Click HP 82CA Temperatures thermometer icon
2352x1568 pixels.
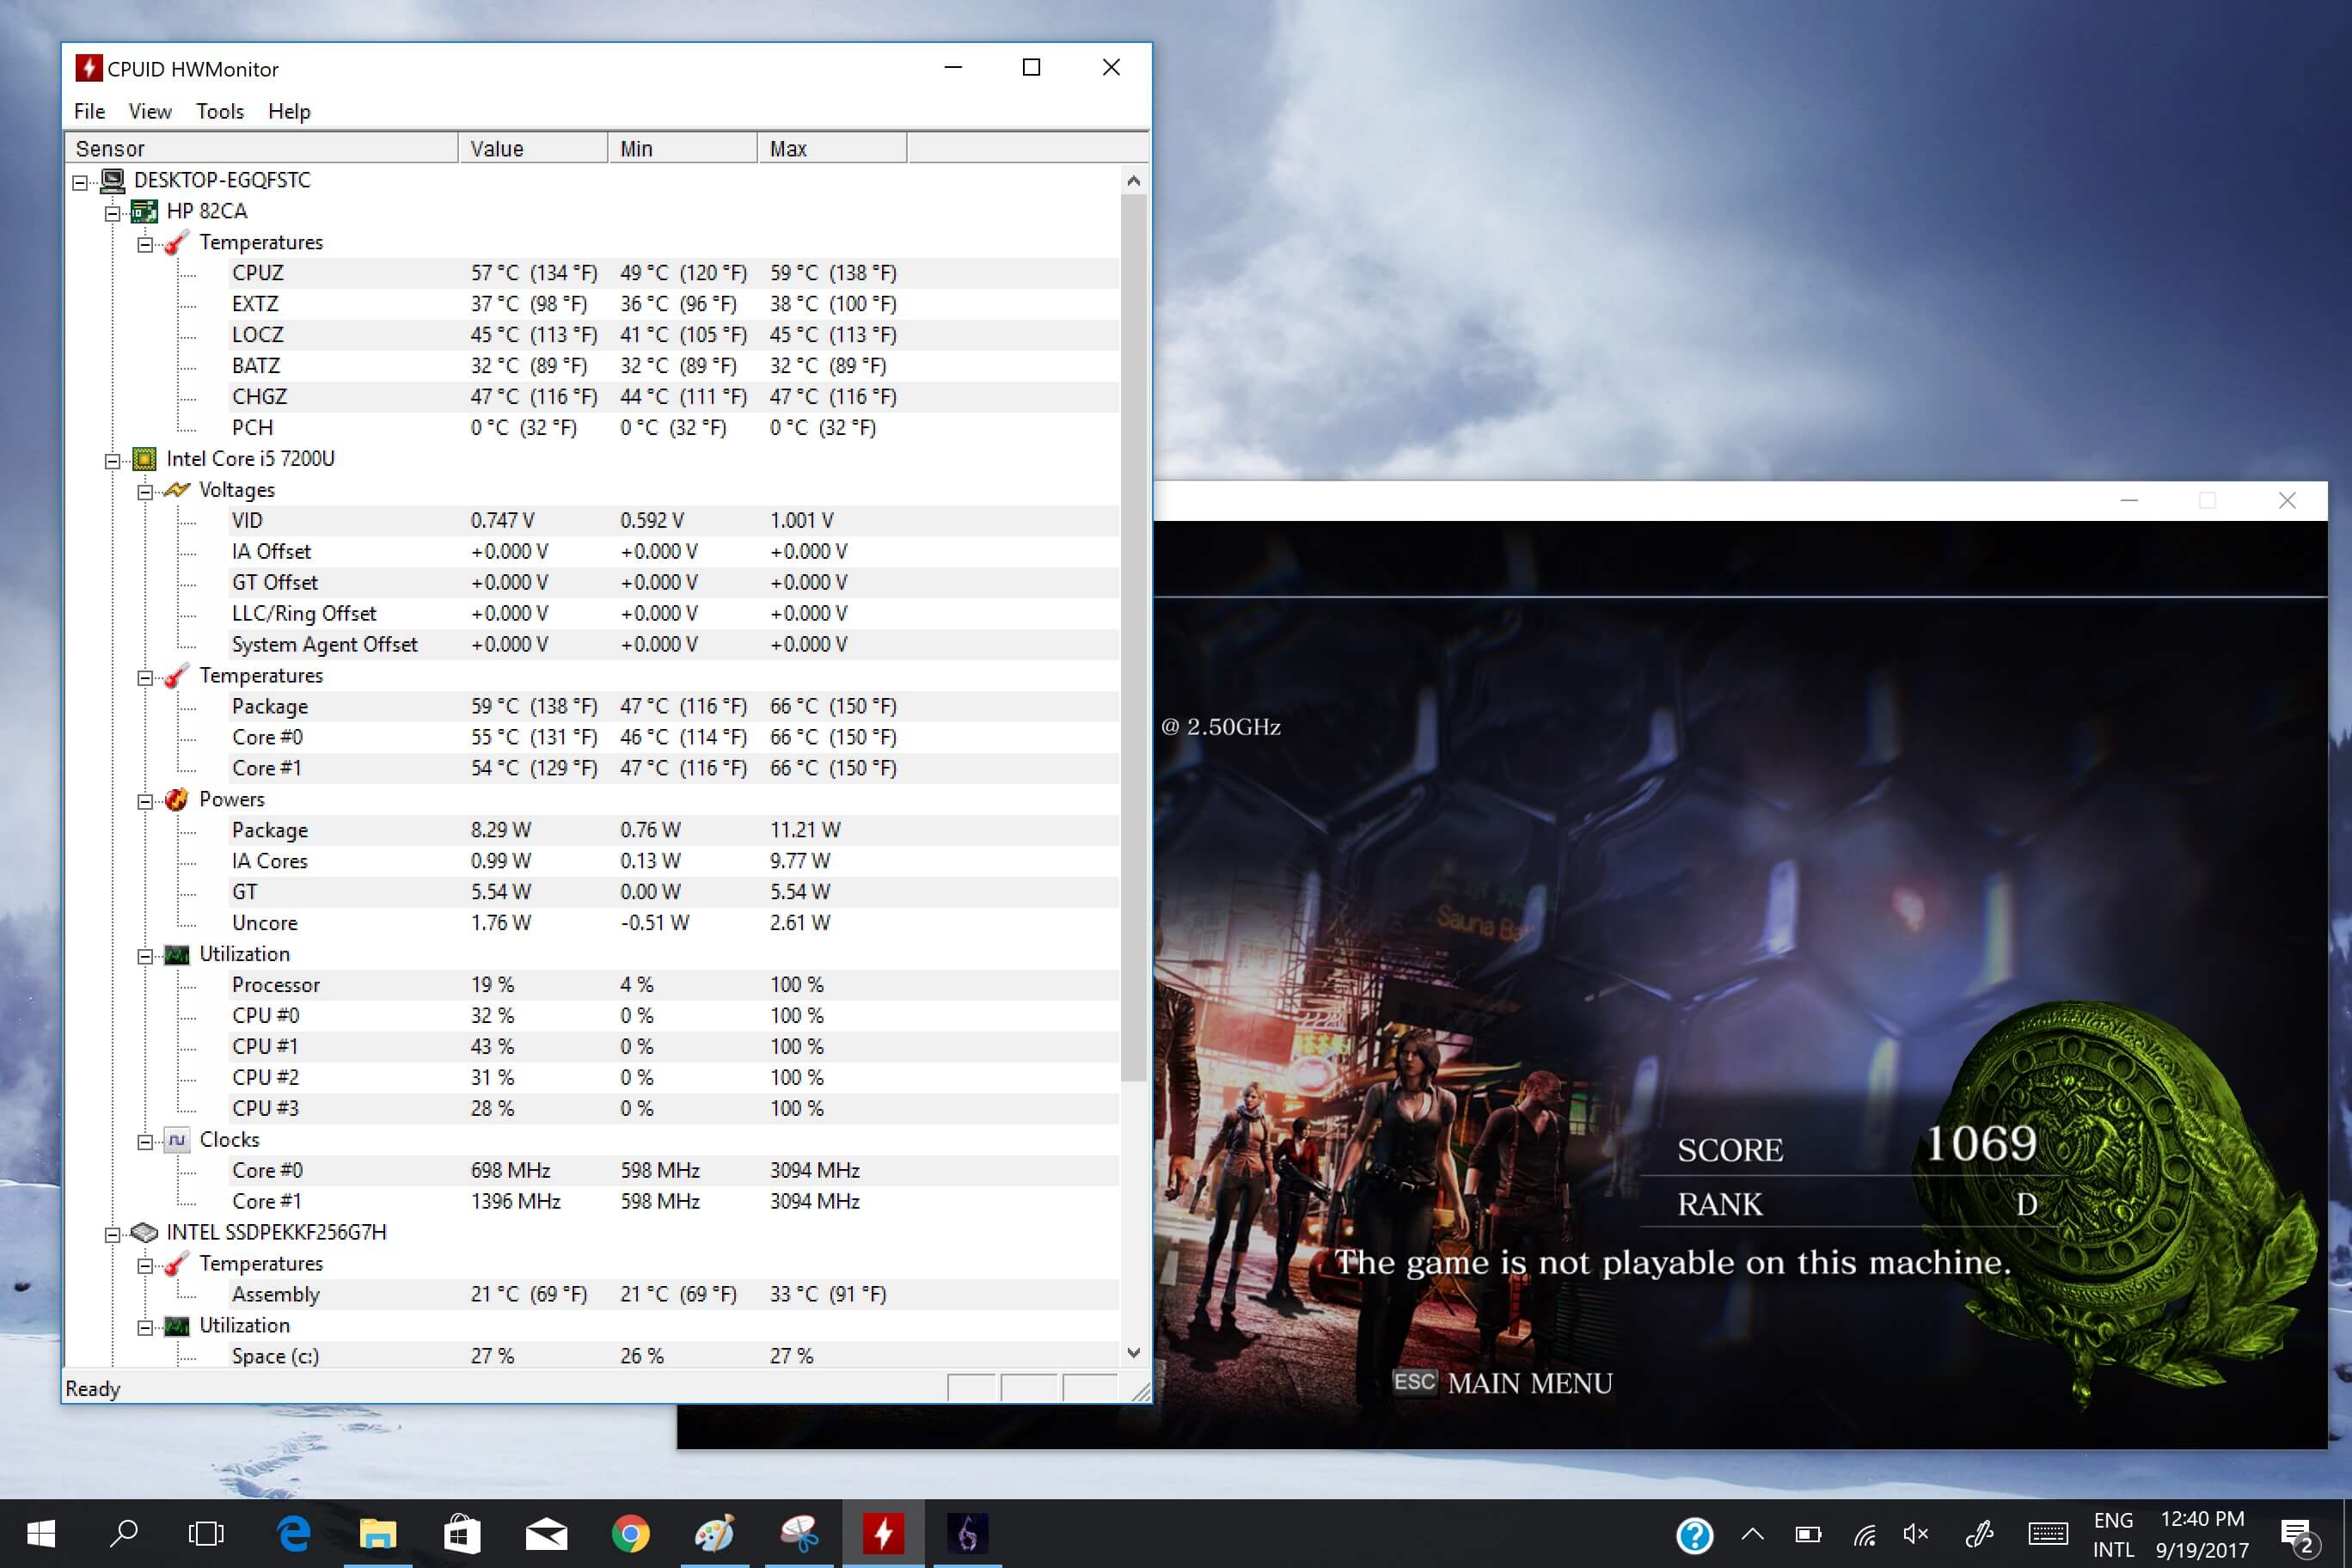(177, 243)
